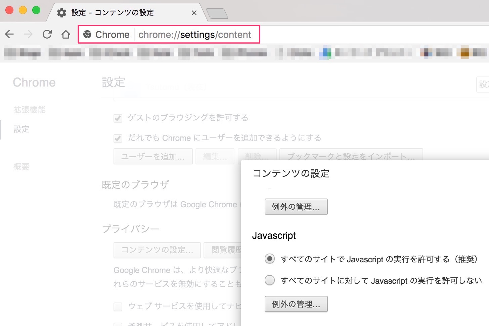Click the gear icon on the settings tab
The height and width of the screenshot is (326, 489).
[x=62, y=13]
